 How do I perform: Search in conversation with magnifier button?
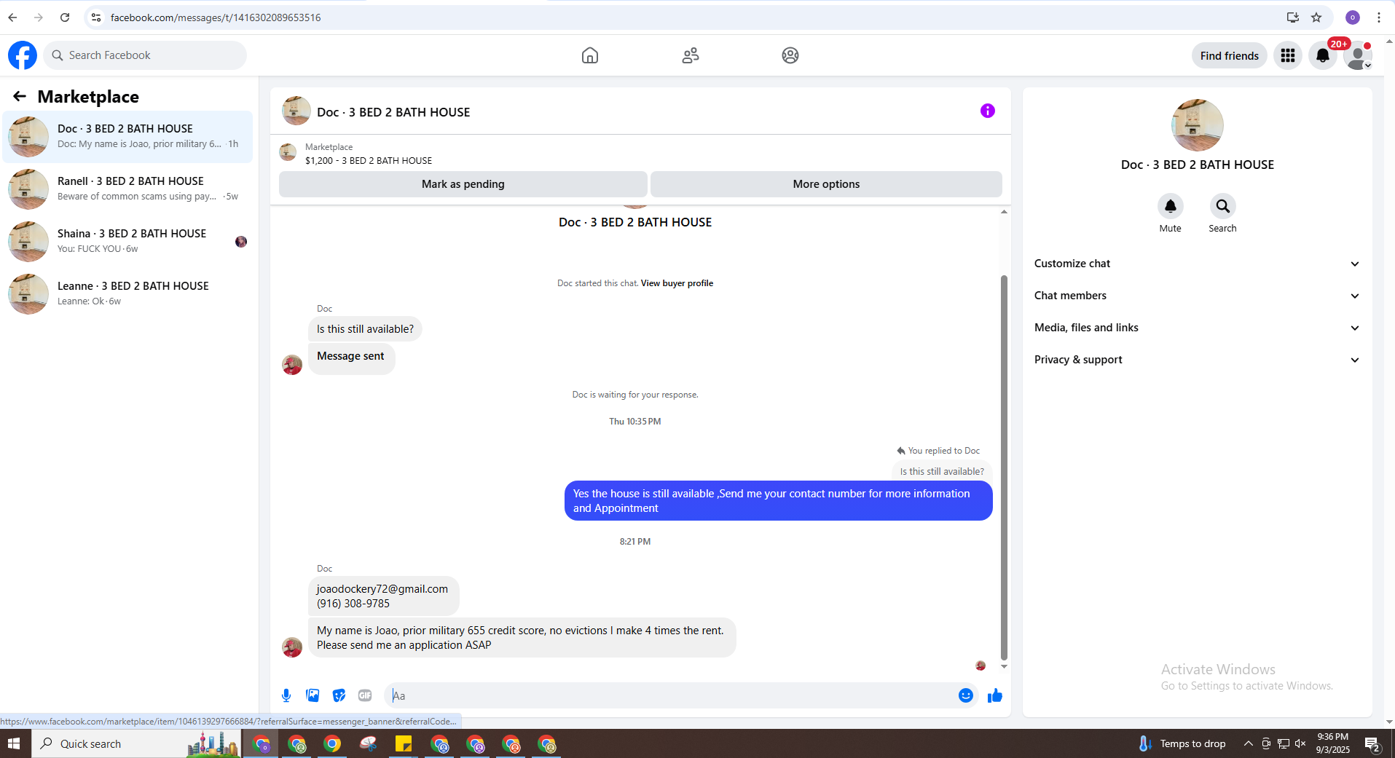coord(1223,206)
